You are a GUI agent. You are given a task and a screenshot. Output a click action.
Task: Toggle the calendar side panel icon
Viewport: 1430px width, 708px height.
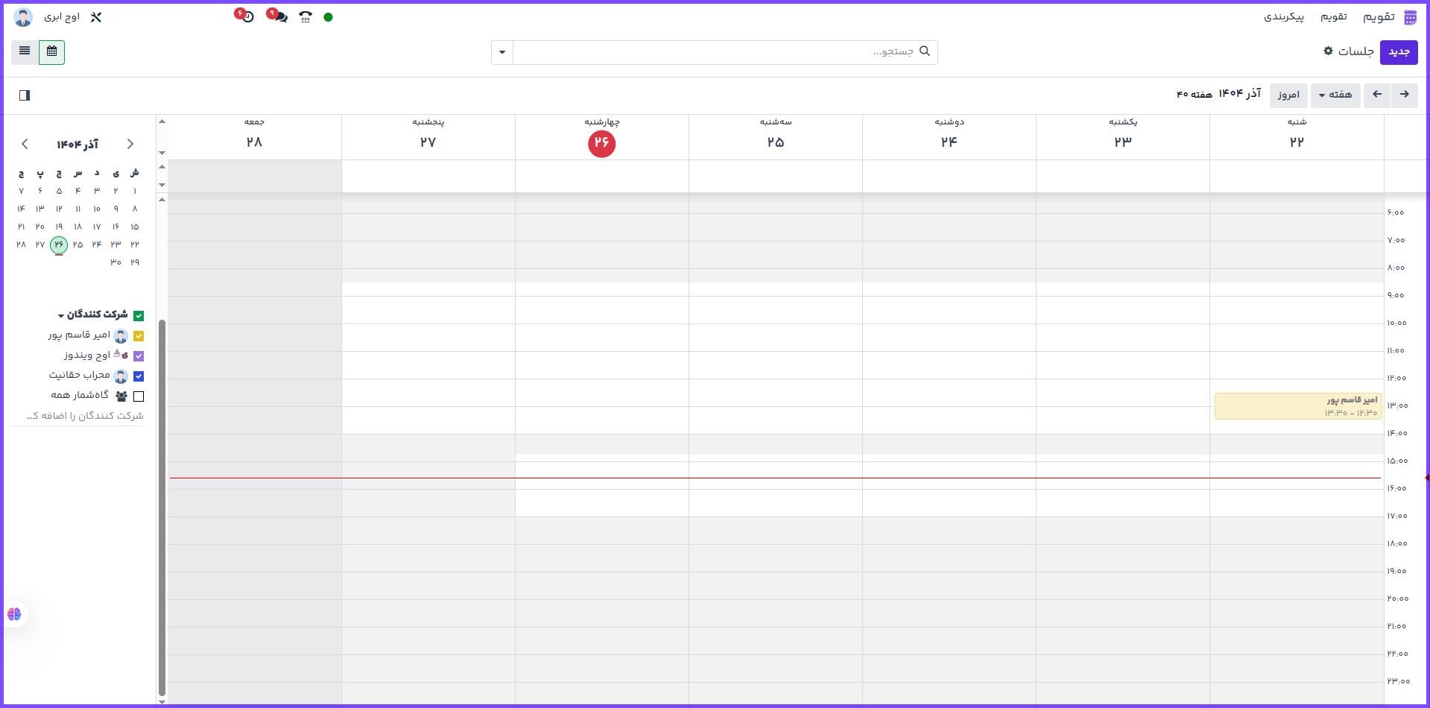pos(25,95)
